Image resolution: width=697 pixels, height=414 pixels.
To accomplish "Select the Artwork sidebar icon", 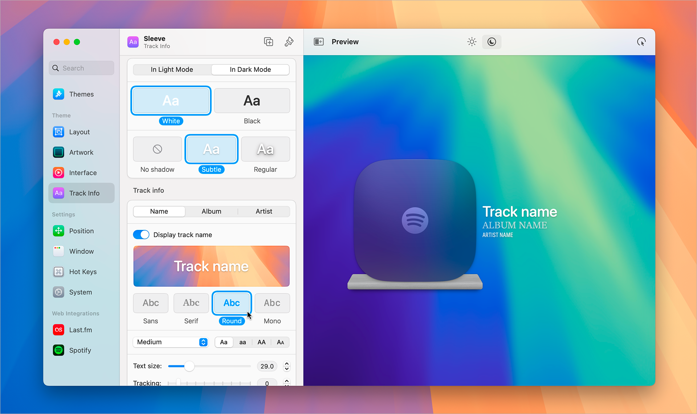I will click(58, 152).
